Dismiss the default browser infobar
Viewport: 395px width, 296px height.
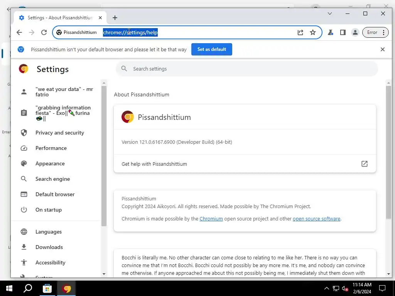coord(382,49)
